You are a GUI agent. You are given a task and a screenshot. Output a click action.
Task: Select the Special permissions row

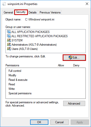[46, 93]
